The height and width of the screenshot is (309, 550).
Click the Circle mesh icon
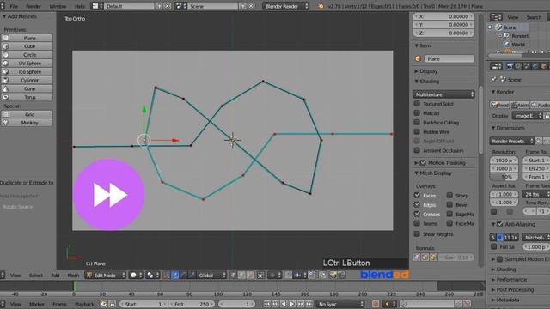coord(6,55)
